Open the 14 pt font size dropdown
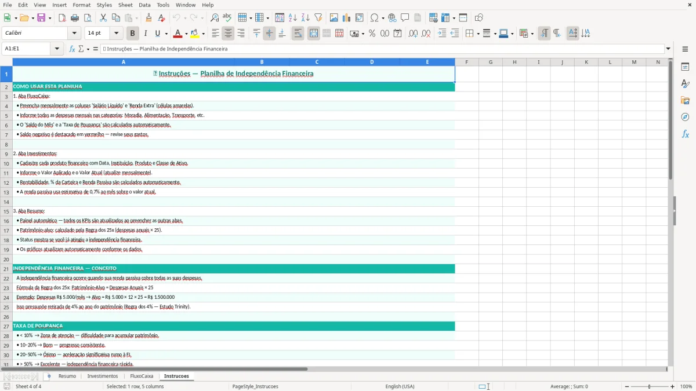 coord(116,34)
